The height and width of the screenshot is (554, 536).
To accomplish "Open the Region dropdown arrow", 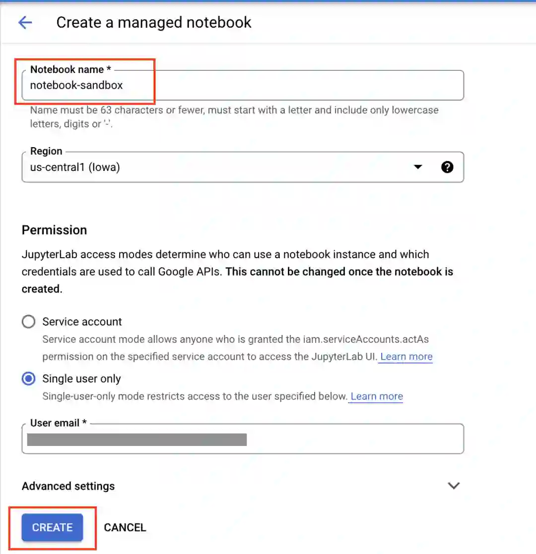I will pyautogui.click(x=418, y=167).
